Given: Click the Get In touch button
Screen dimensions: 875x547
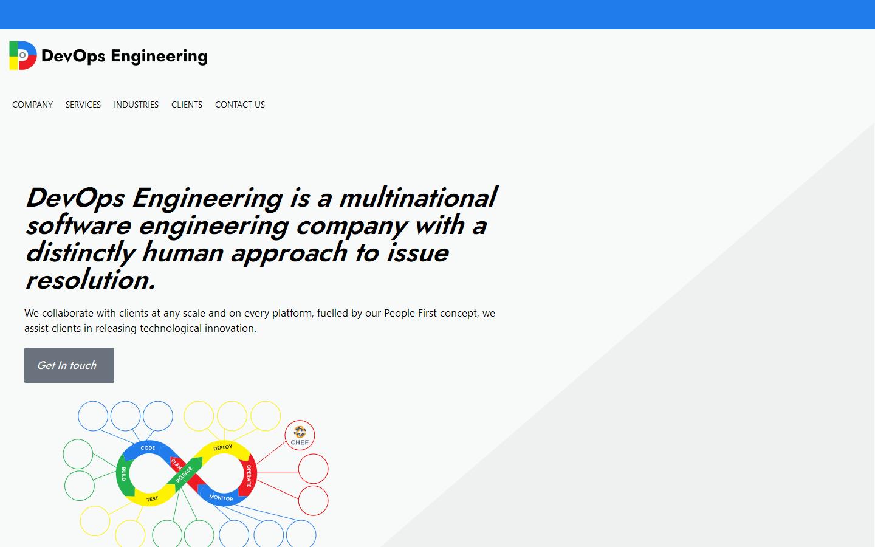Looking at the screenshot, I should [x=69, y=365].
